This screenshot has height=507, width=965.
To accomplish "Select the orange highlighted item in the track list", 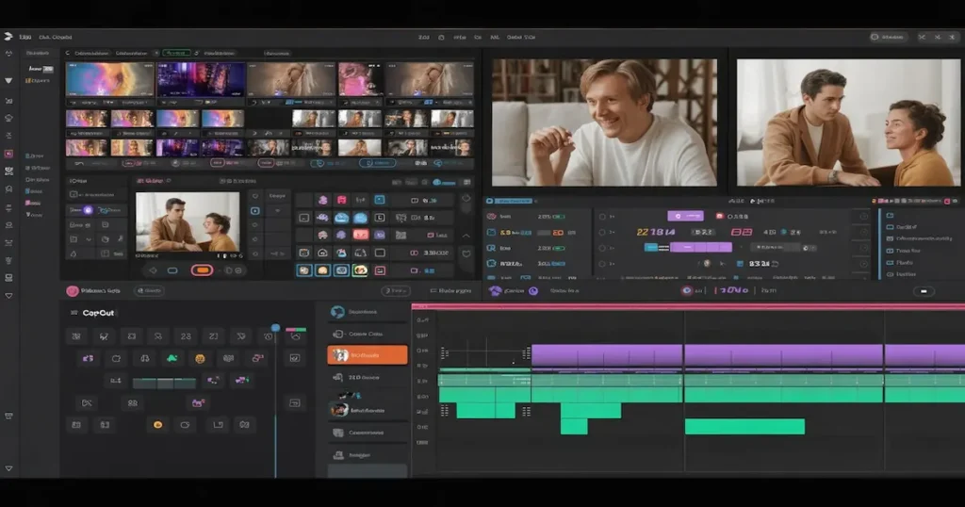I will pyautogui.click(x=368, y=355).
